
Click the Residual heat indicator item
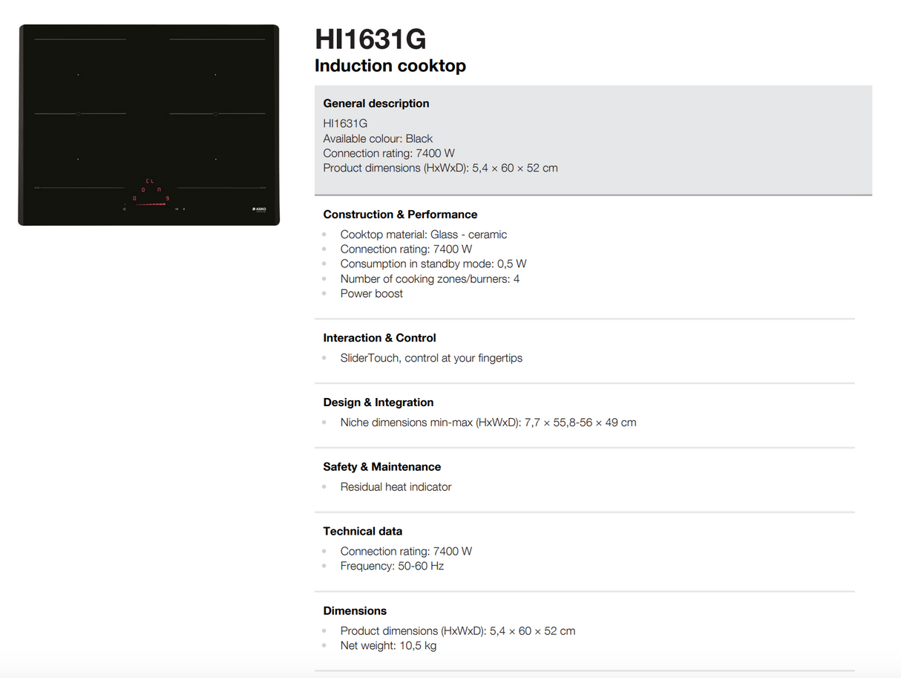pyautogui.click(x=396, y=487)
